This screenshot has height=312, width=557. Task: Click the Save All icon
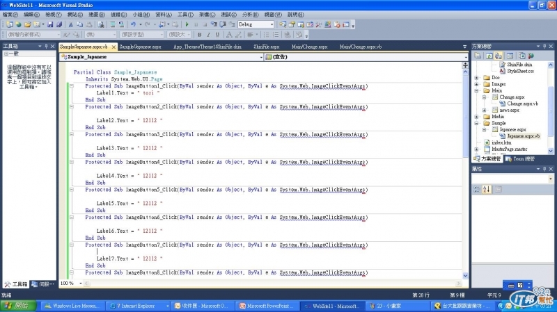[x=59, y=24]
